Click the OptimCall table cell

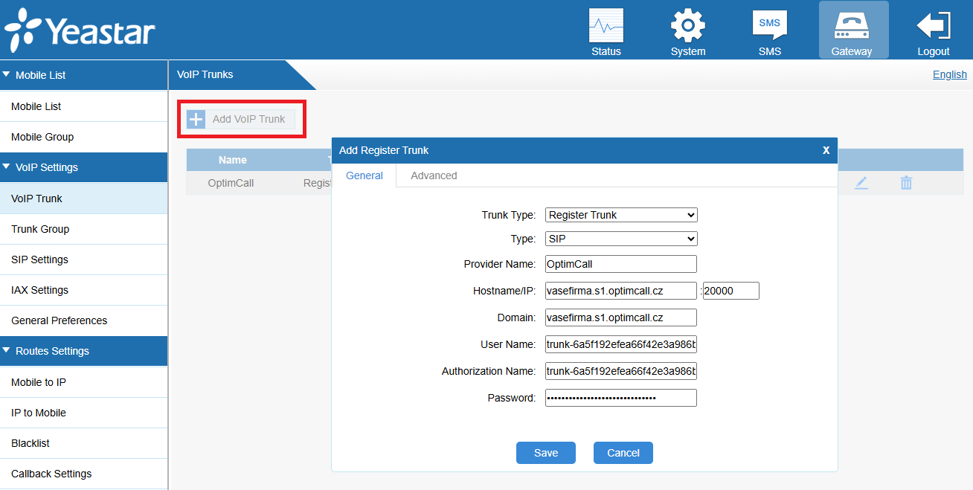(x=231, y=183)
